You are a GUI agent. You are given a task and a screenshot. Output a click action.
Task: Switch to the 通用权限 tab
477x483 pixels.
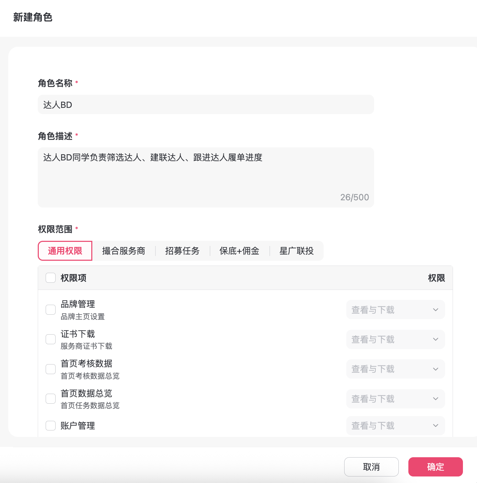(65, 251)
